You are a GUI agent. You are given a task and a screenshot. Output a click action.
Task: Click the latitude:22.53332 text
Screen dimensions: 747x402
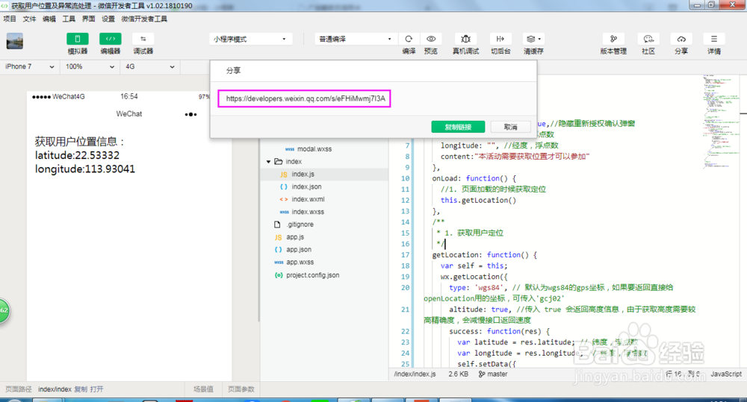point(77,156)
